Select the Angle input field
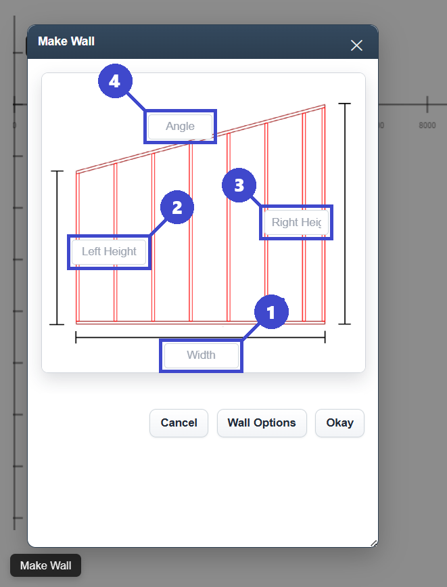The image size is (447, 587). (180, 127)
